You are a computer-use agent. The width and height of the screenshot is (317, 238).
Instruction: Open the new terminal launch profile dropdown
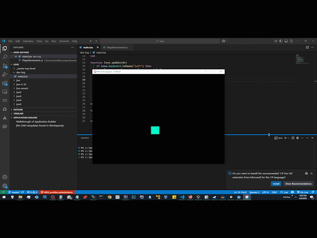click(x=288, y=138)
